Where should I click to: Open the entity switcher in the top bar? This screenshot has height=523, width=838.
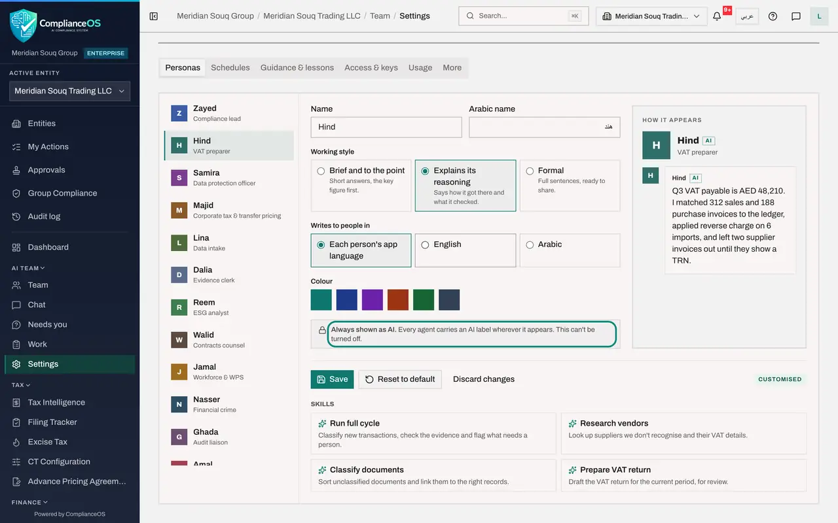coord(651,16)
